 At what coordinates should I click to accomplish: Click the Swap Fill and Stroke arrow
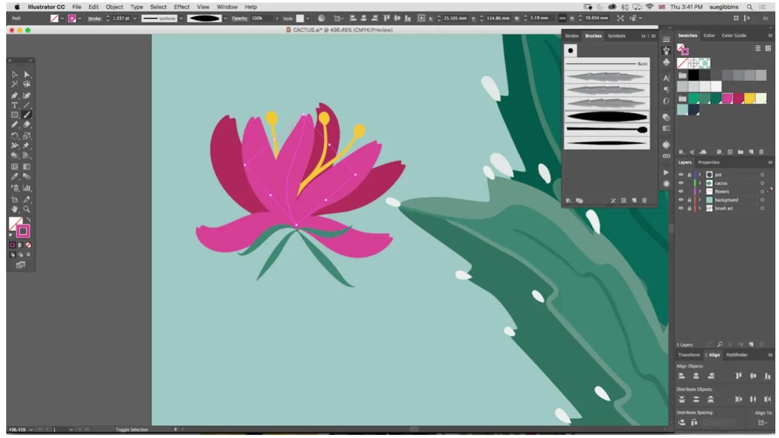click(x=29, y=220)
